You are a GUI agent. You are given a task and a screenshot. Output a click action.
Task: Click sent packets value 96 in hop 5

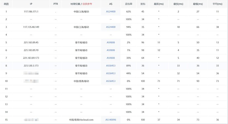pyautogui.click(x=143, y=43)
